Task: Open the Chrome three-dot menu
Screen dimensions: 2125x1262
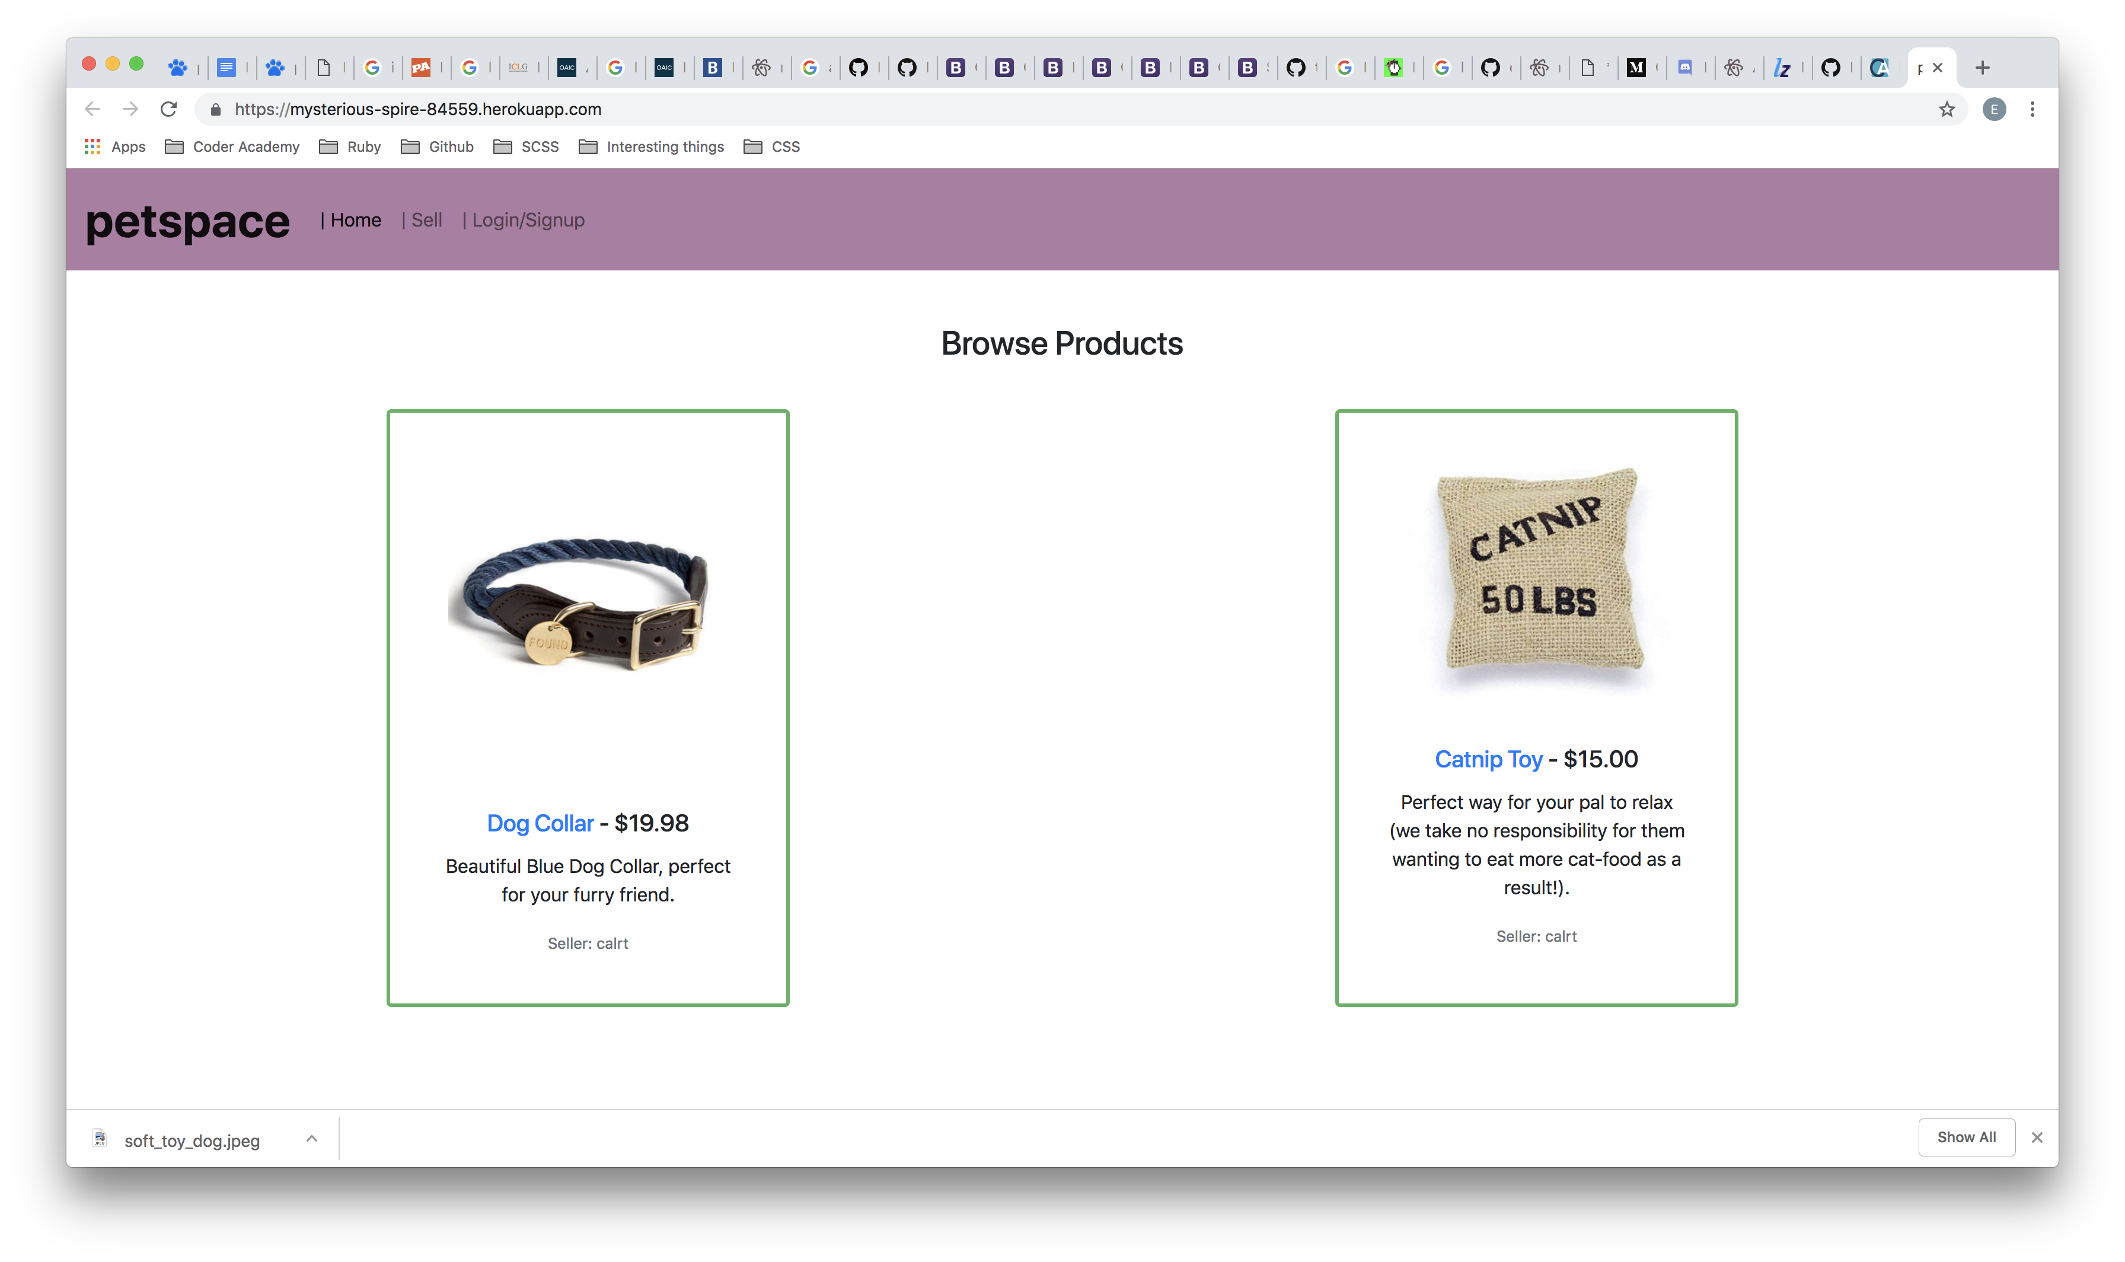Action: point(2031,109)
